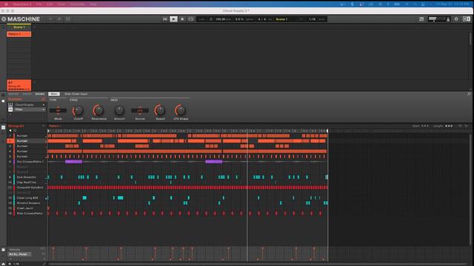Toggle the metronome icon in the header

point(211,19)
